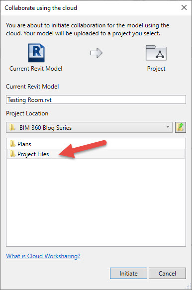192x290 pixels.
Task: Click the Cancel button
Action: [x=167, y=274]
